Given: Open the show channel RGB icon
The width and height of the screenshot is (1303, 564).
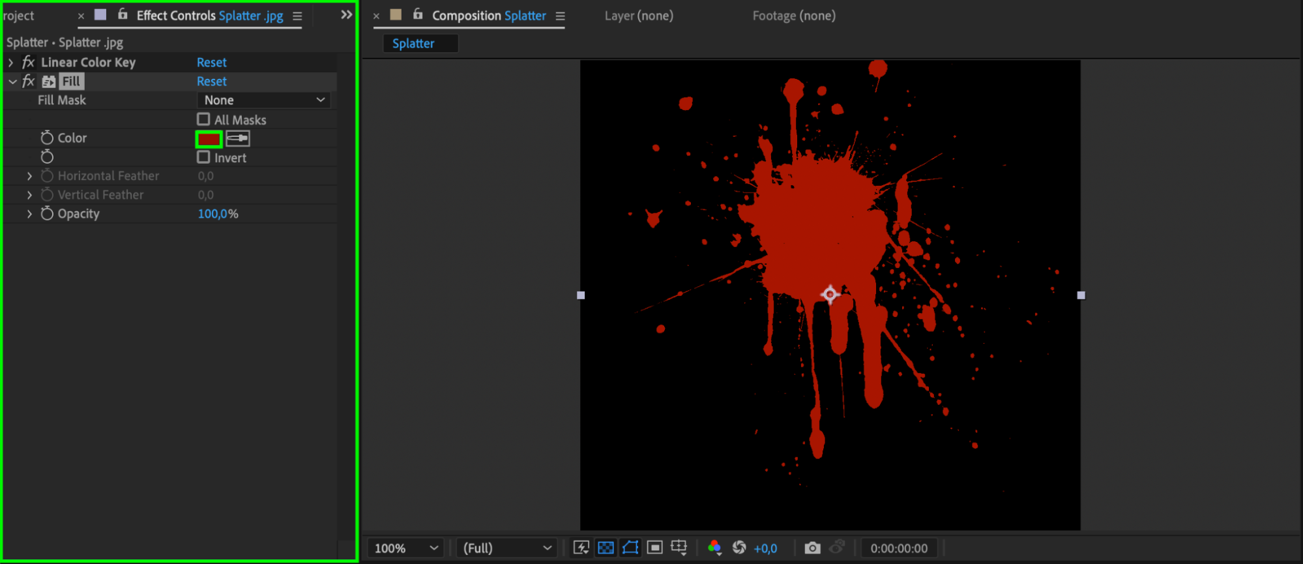Looking at the screenshot, I should coord(714,548).
